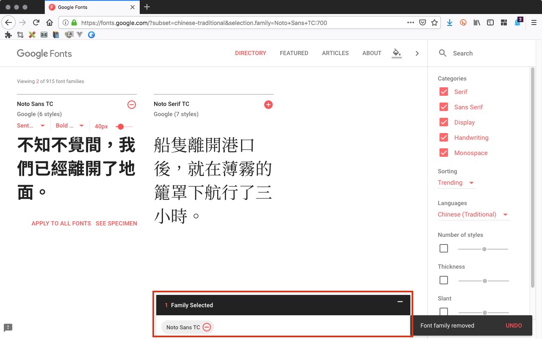This screenshot has height=339, width=542.
Task: Click the Google Fonts logo
Action: pos(44,53)
